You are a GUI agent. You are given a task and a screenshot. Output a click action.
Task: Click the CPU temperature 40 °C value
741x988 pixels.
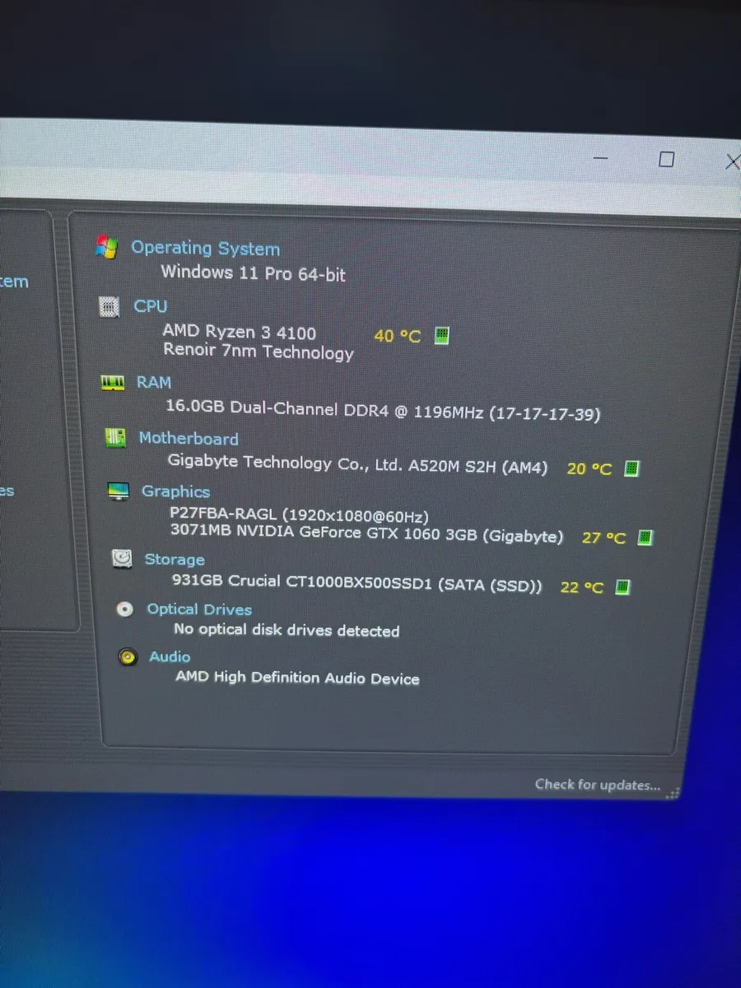pyautogui.click(x=397, y=336)
